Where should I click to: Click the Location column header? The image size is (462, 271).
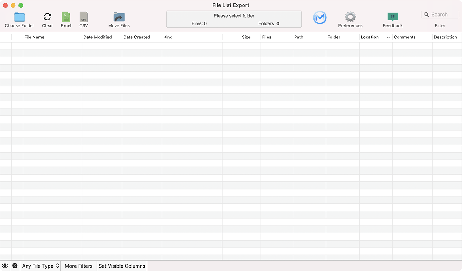[x=376, y=37]
